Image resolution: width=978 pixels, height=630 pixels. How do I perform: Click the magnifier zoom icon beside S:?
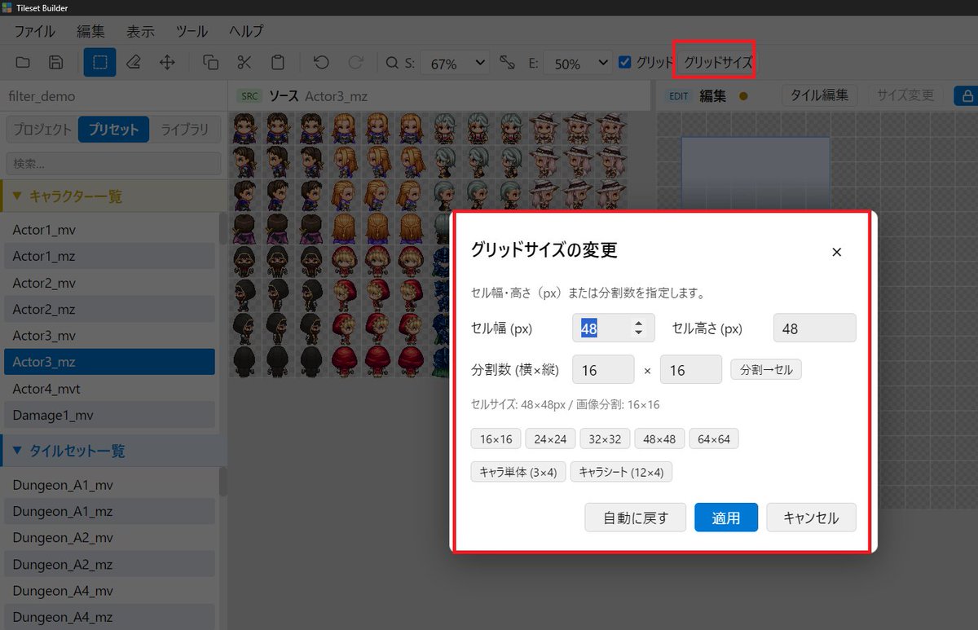(x=392, y=63)
